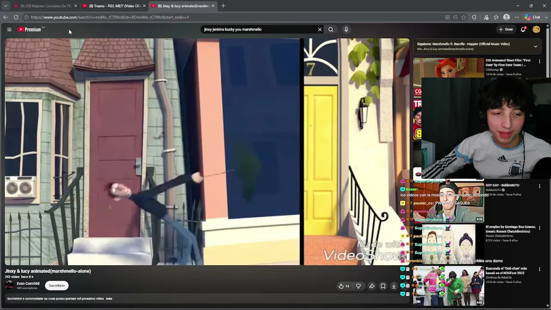Play 'Buscando el Onii-chan más kawaii' title
Image resolution: width=551 pixels, height=310 pixels.
(506, 271)
